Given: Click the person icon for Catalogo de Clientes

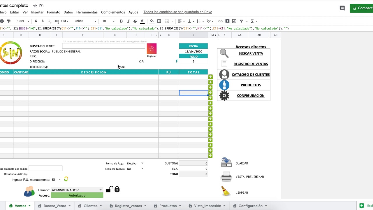Looking at the screenshot, I should pyautogui.click(x=224, y=74).
